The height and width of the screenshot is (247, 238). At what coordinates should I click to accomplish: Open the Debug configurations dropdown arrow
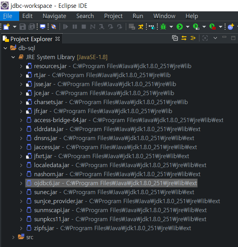tap(171, 27)
